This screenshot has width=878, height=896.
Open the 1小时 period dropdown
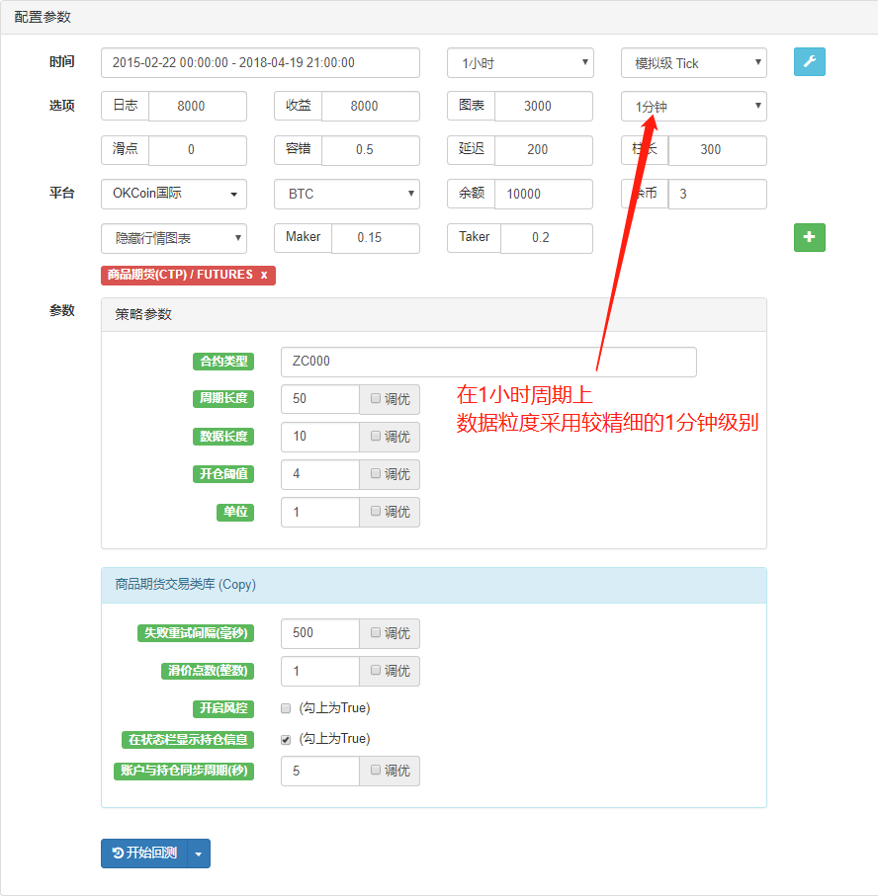(x=519, y=61)
